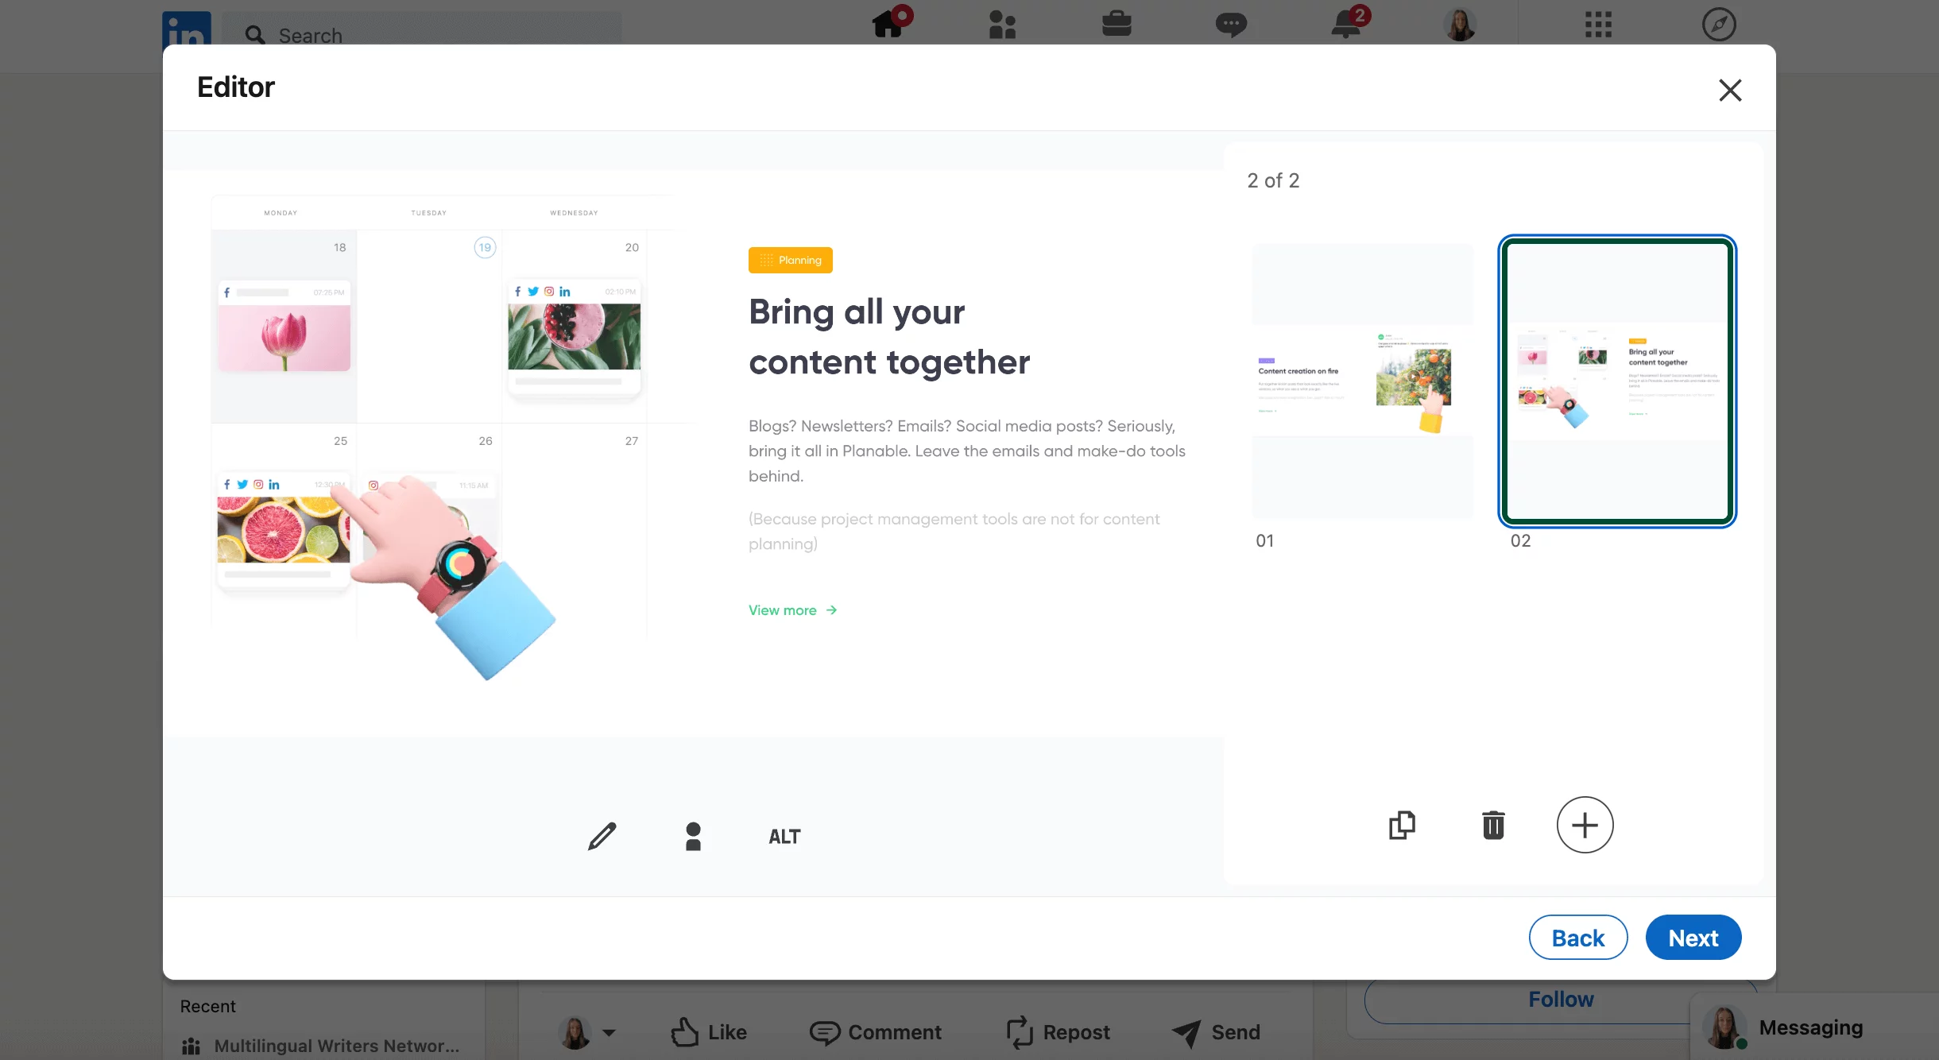Click the add new slide plus icon

1584,824
